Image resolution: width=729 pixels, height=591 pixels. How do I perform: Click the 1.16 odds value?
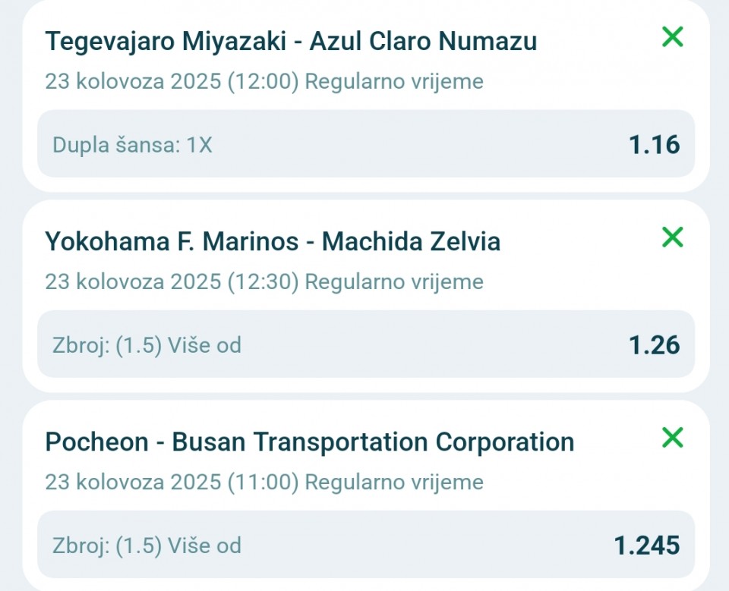[x=654, y=145]
